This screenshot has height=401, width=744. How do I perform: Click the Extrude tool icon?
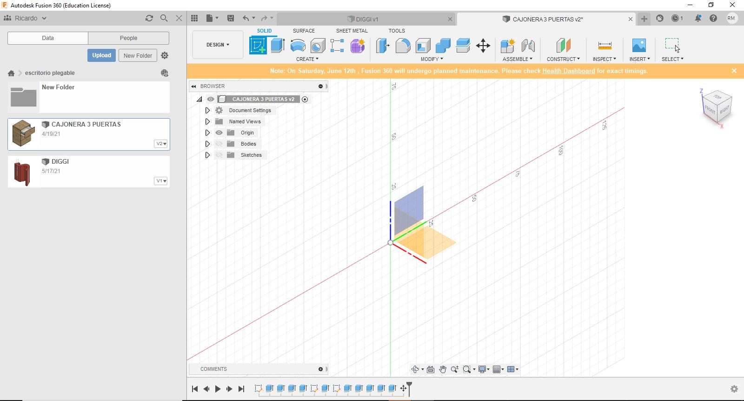tap(278, 46)
